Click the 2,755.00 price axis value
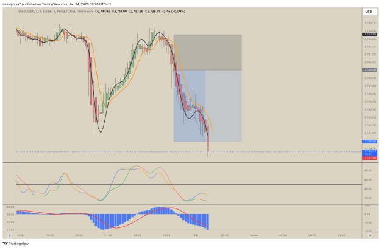 pos(370,23)
